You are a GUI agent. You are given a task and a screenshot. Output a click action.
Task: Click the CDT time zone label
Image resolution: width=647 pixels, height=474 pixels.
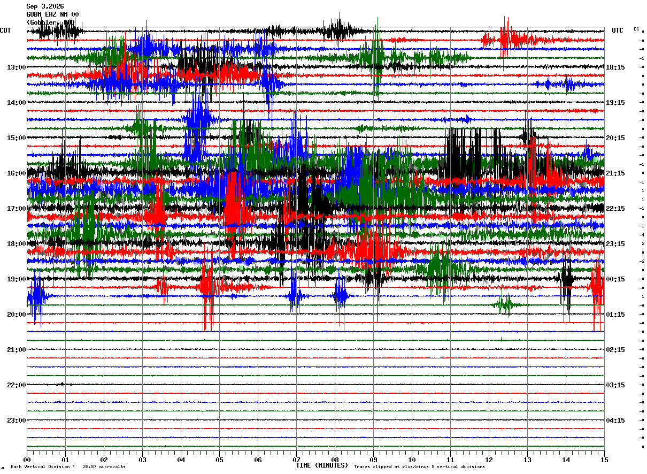[x=5, y=30]
